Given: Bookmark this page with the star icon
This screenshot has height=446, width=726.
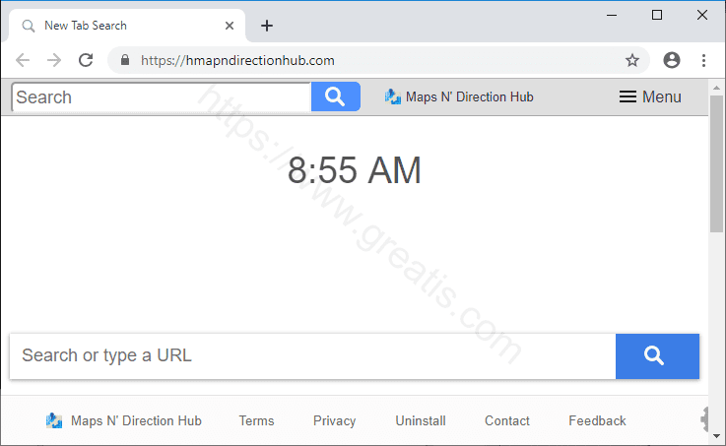Looking at the screenshot, I should (x=632, y=60).
